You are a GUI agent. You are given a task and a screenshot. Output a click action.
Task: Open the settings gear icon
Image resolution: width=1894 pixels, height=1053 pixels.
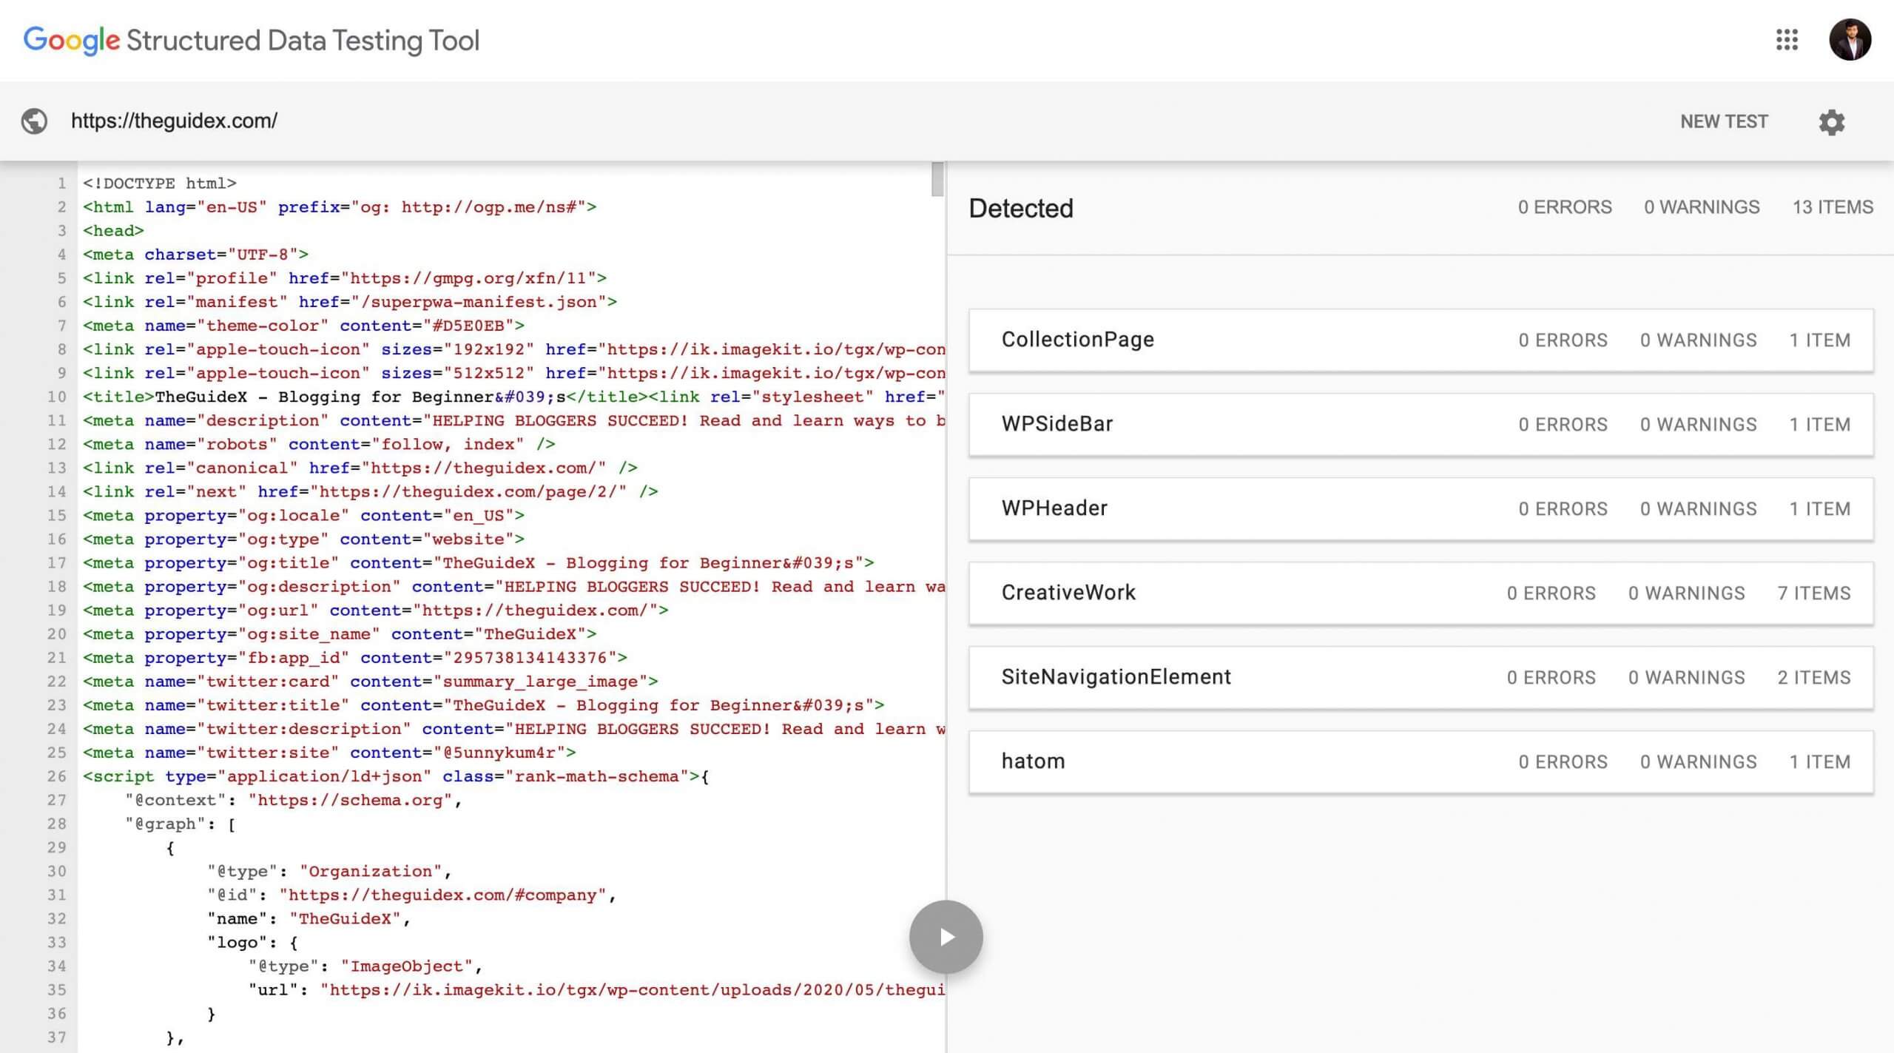click(x=1831, y=122)
